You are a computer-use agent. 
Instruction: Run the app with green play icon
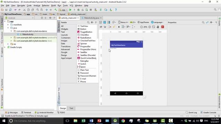click(70, 10)
